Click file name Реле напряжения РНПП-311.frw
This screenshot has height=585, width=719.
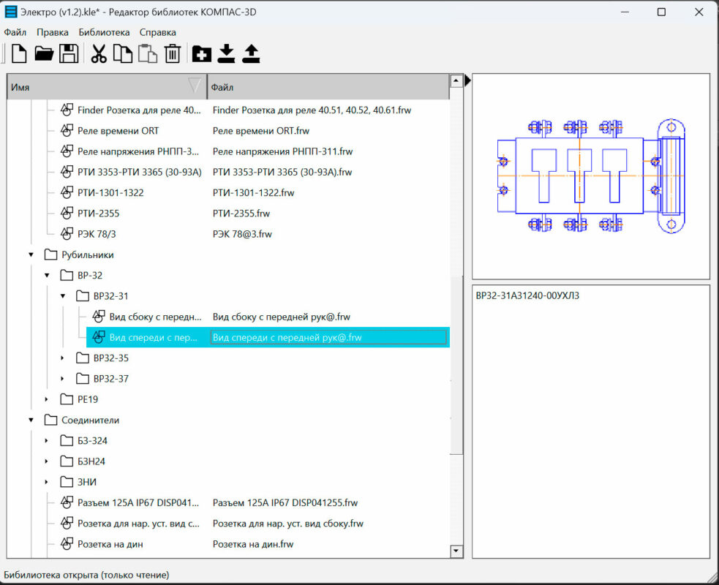282,151
